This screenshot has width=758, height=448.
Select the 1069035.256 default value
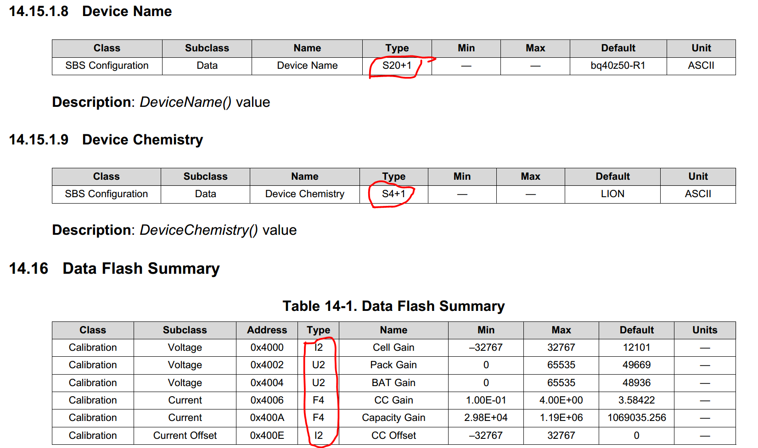point(636,418)
